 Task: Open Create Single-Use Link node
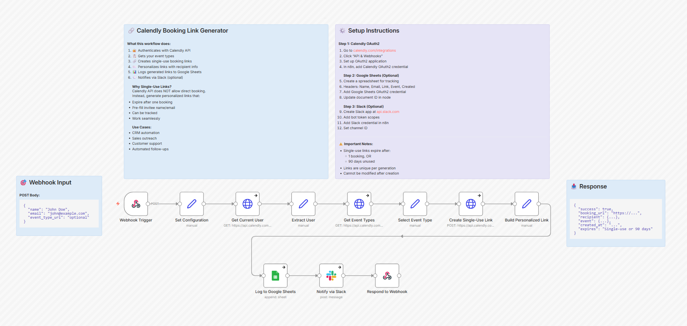(x=471, y=204)
